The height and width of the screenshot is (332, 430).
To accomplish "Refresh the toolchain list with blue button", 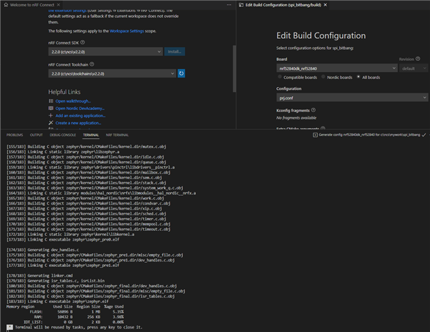I will click(181, 73).
